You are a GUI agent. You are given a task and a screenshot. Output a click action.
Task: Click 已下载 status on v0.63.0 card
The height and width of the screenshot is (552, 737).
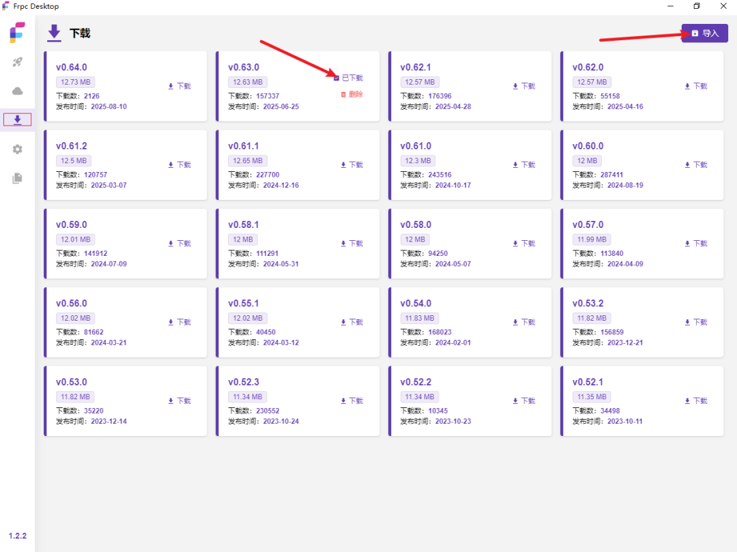coord(348,78)
